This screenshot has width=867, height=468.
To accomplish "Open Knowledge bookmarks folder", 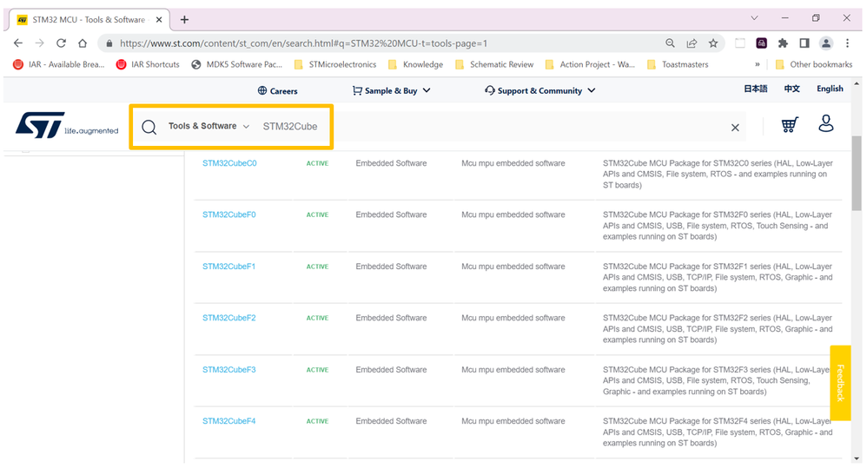I will pos(416,64).
